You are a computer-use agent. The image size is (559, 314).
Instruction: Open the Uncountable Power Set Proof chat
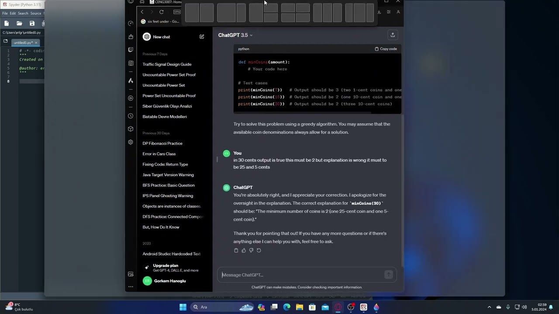169,75
